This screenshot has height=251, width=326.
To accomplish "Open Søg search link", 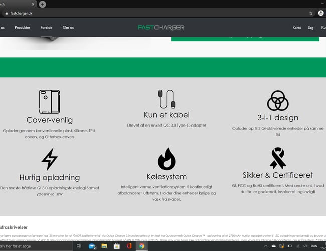I will 310,28.
